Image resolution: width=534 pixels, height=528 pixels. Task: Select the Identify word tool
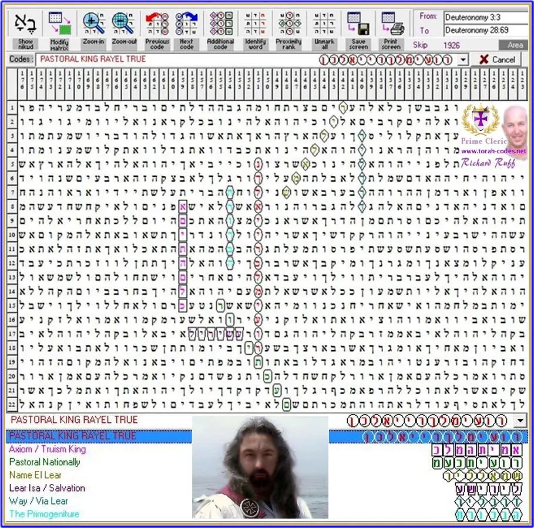tap(255, 30)
